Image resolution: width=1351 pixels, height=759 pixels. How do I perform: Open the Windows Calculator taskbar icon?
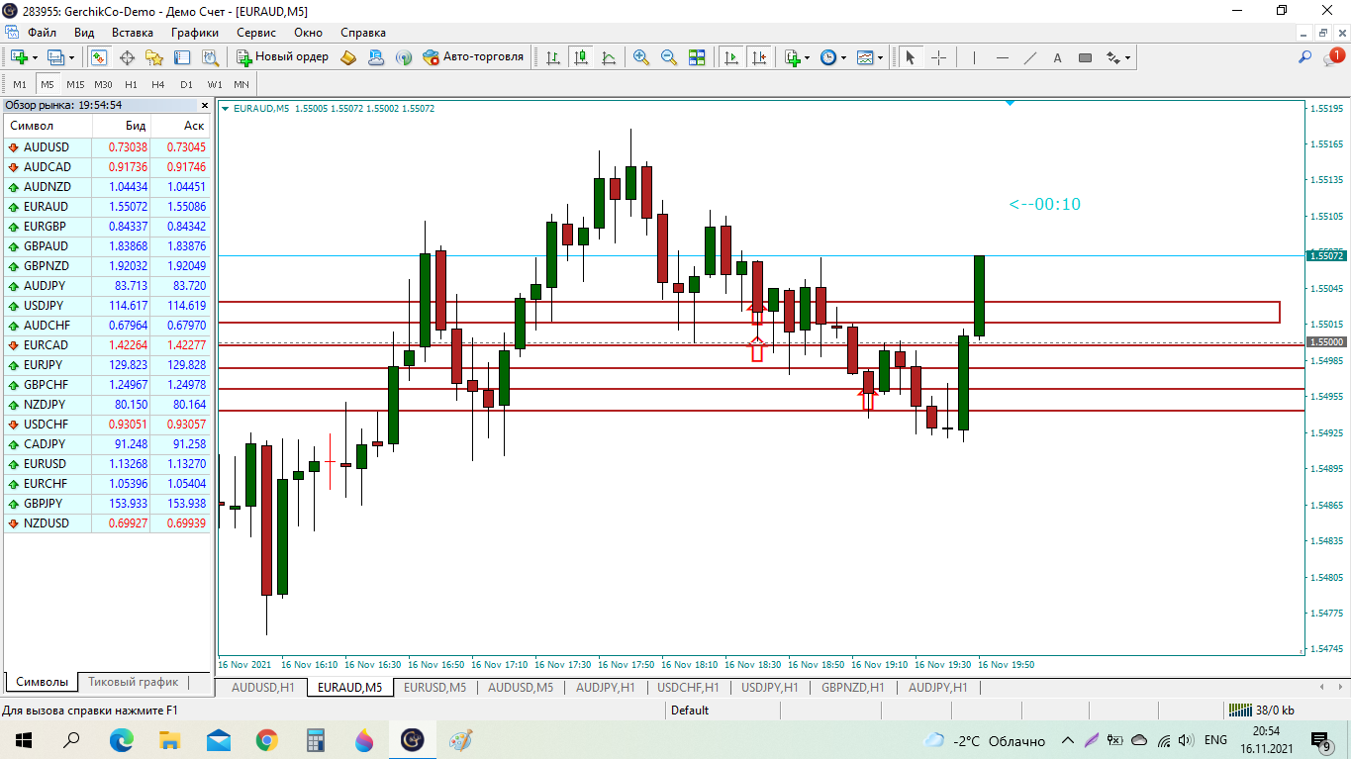pos(316,740)
